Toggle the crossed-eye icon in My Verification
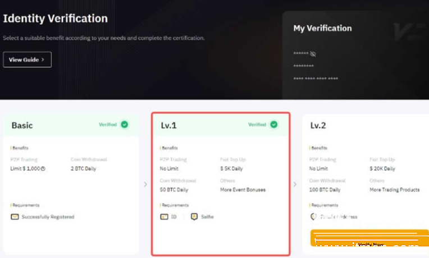 [313, 54]
